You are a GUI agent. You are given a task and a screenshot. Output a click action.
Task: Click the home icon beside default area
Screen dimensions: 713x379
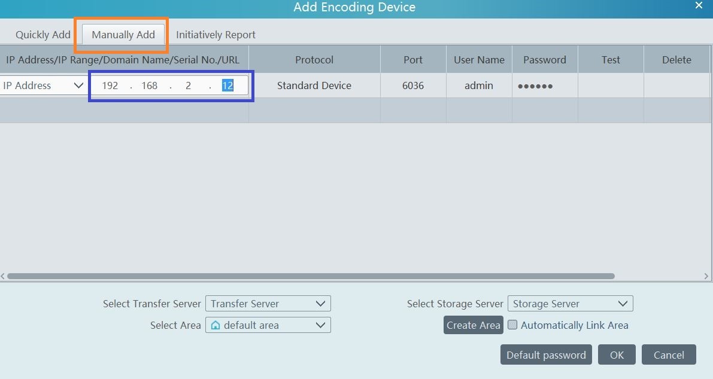tap(217, 325)
